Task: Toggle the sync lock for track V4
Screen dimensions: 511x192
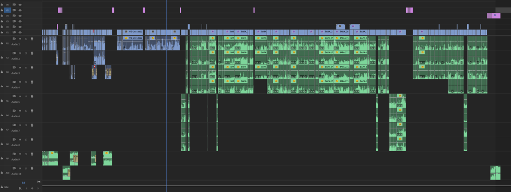Action: 14,15
